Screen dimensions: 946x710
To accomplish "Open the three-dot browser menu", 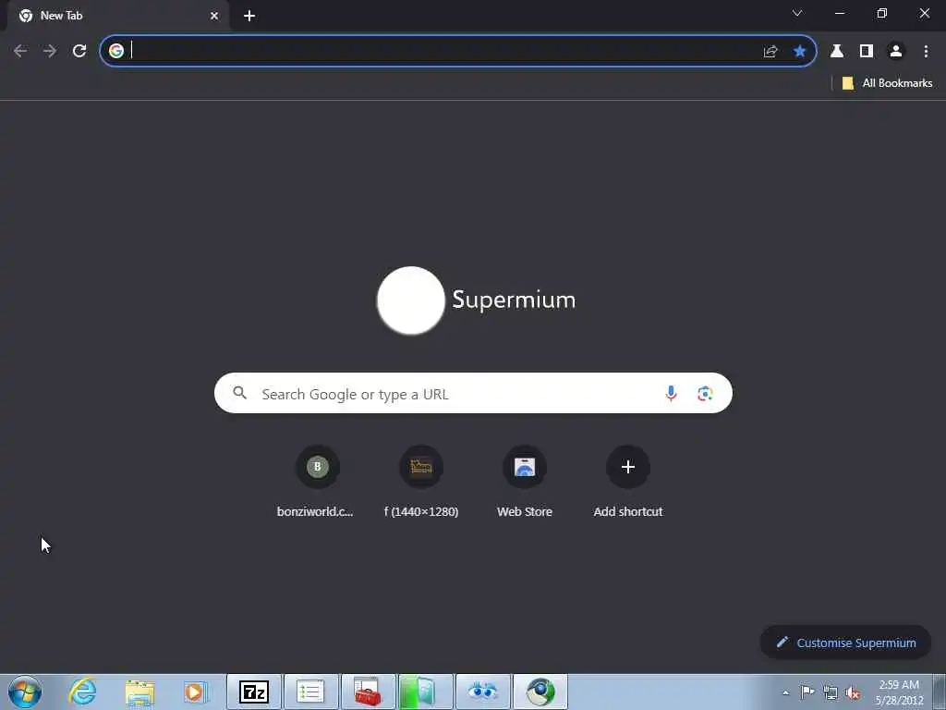I will 926,52.
